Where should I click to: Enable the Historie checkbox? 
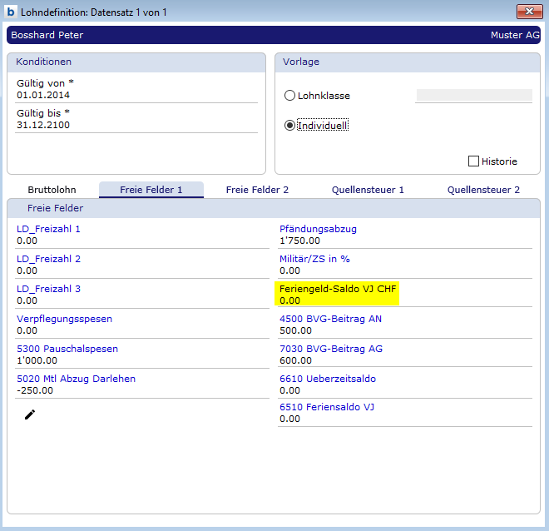pyautogui.click(x=474, y=161)
